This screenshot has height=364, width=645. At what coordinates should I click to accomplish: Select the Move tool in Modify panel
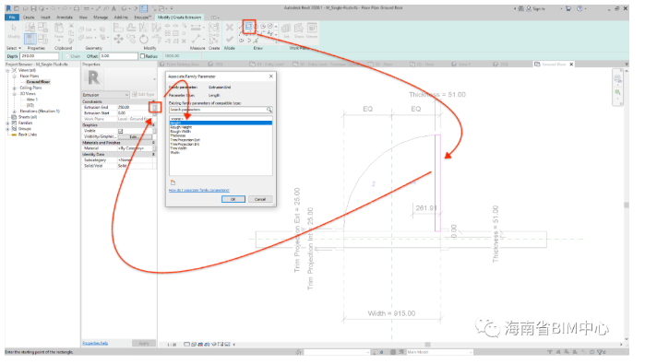pyautogui.click(x=118, y=39)
